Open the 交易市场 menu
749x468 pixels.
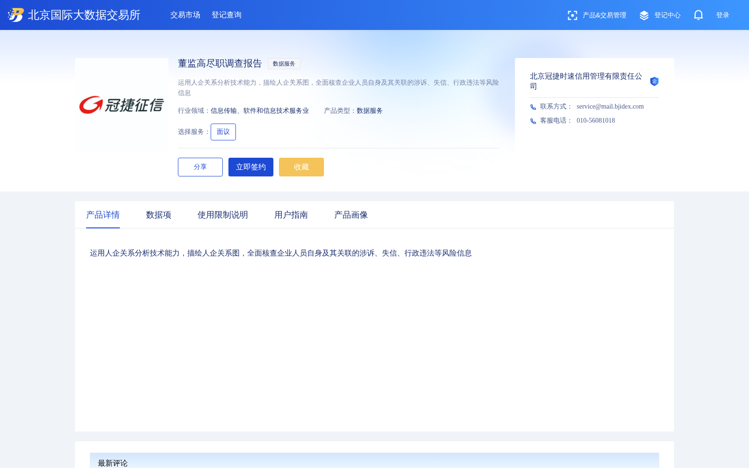coord(185,15)
